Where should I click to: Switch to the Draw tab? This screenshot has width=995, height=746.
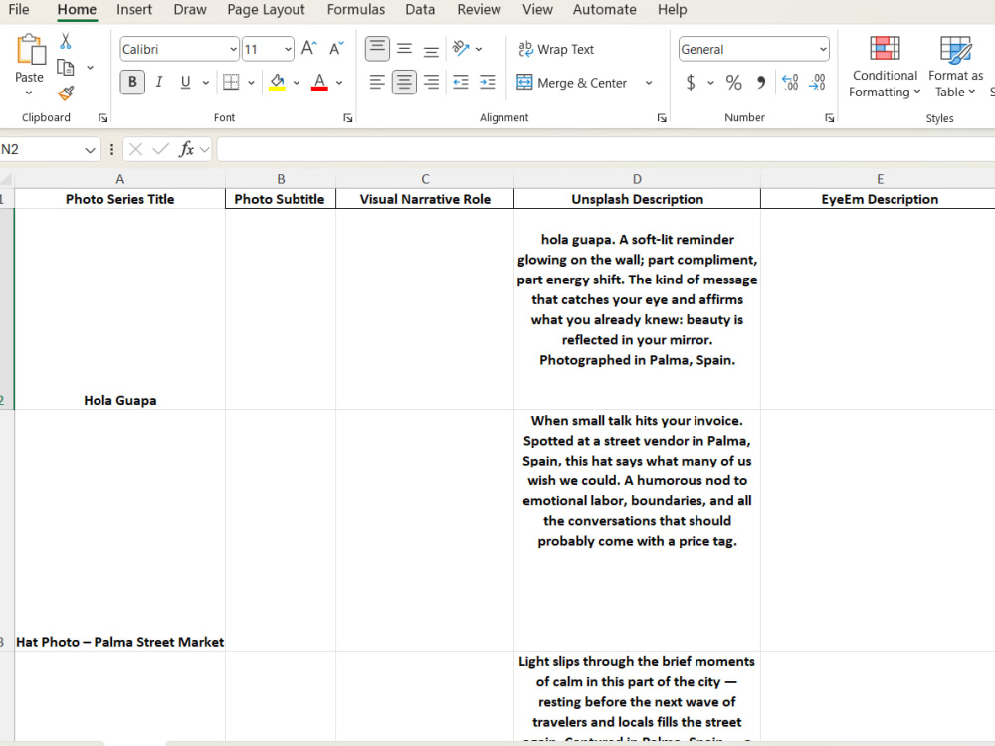click(x=190, y=10)
